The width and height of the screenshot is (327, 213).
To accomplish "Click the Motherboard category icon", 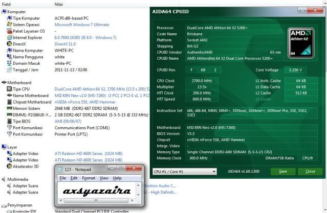I will click(4, 82).
